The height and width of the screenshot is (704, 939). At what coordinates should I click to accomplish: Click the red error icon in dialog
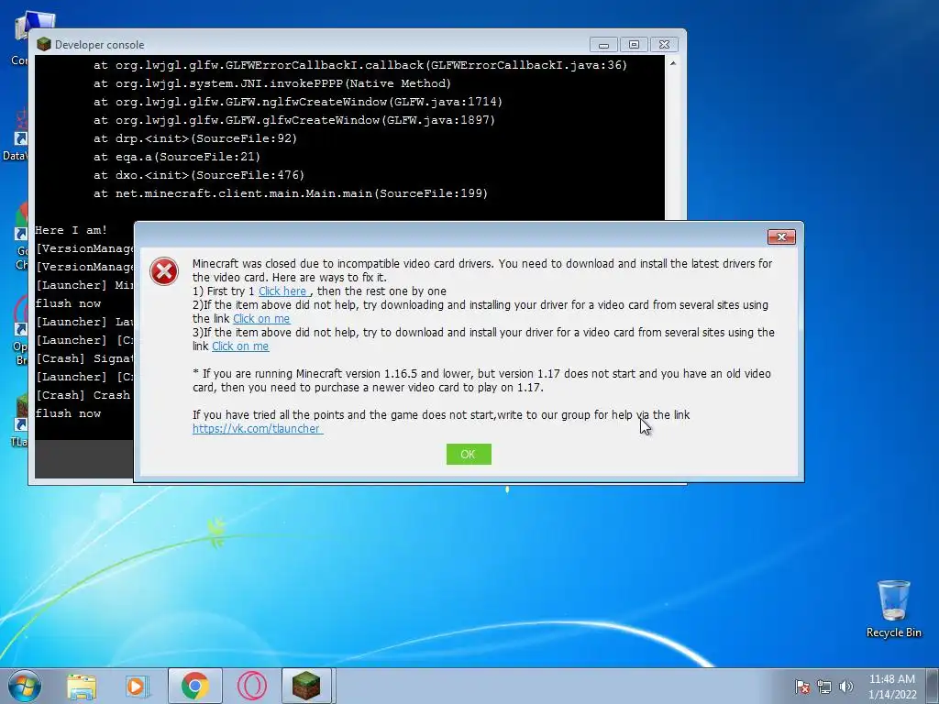pos(164,271)
